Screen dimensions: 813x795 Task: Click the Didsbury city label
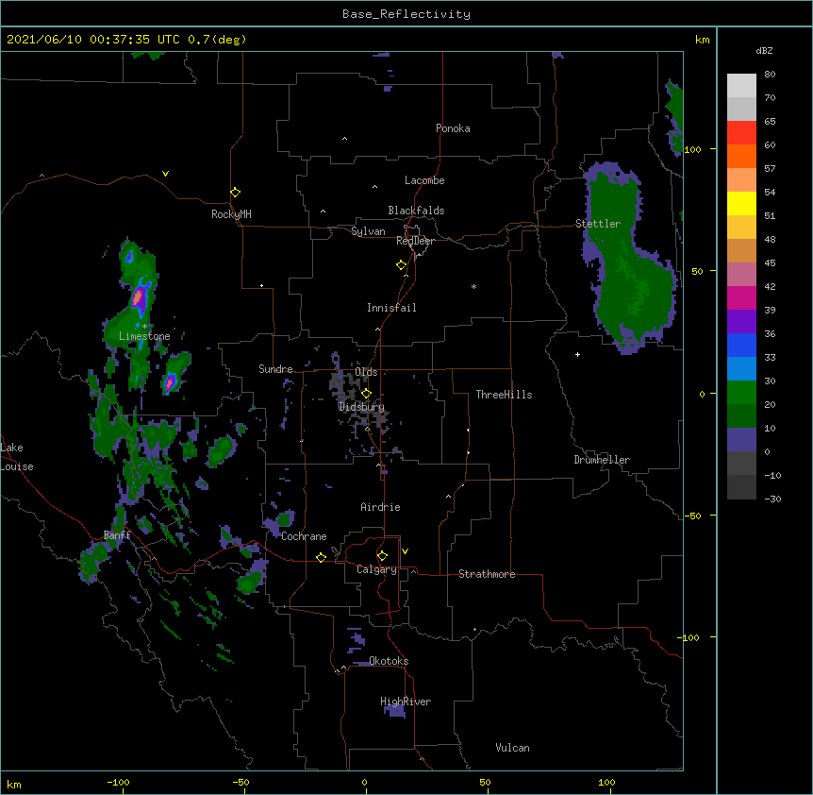point(361,407)
